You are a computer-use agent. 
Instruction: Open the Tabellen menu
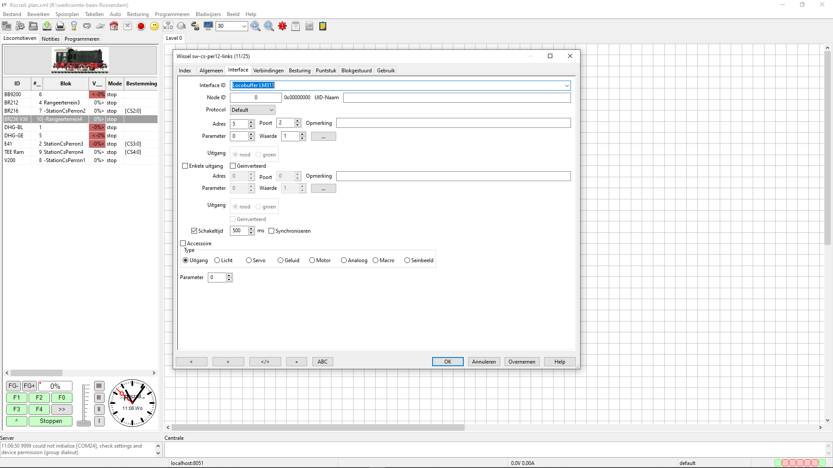point(94,14)
